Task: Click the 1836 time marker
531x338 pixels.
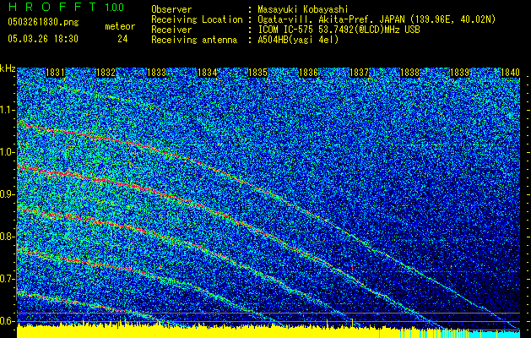Action: 308,73
